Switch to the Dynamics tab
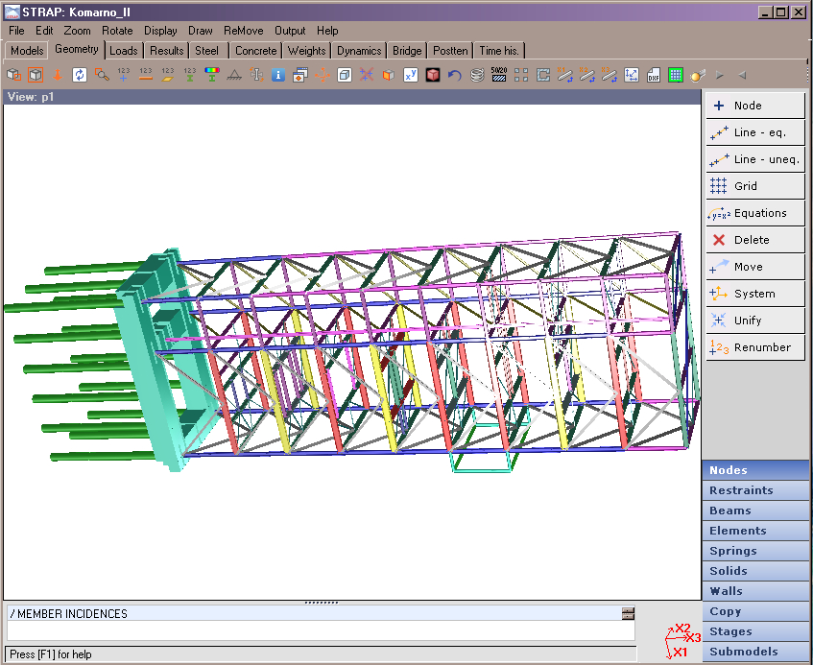Viewport: 813px width, 665px height. tap(359, 51)
